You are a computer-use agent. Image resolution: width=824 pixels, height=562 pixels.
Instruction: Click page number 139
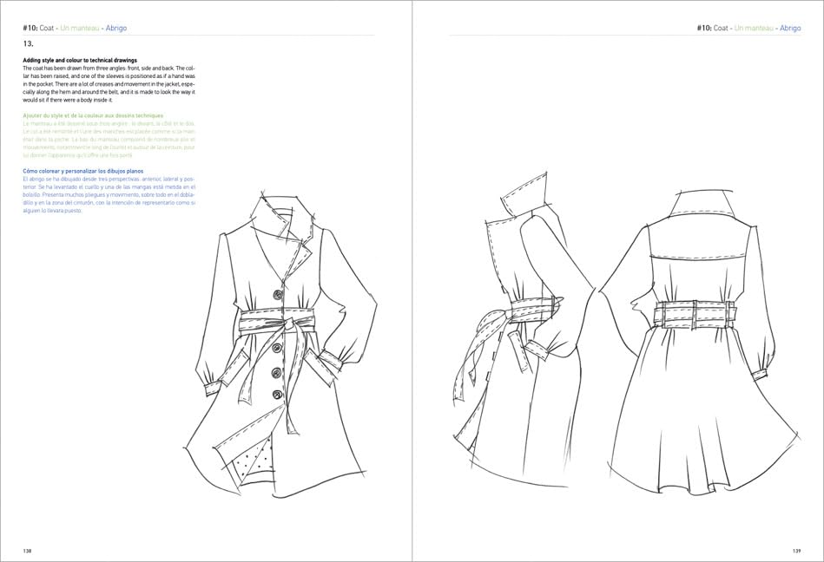click(x=795, y=550)
